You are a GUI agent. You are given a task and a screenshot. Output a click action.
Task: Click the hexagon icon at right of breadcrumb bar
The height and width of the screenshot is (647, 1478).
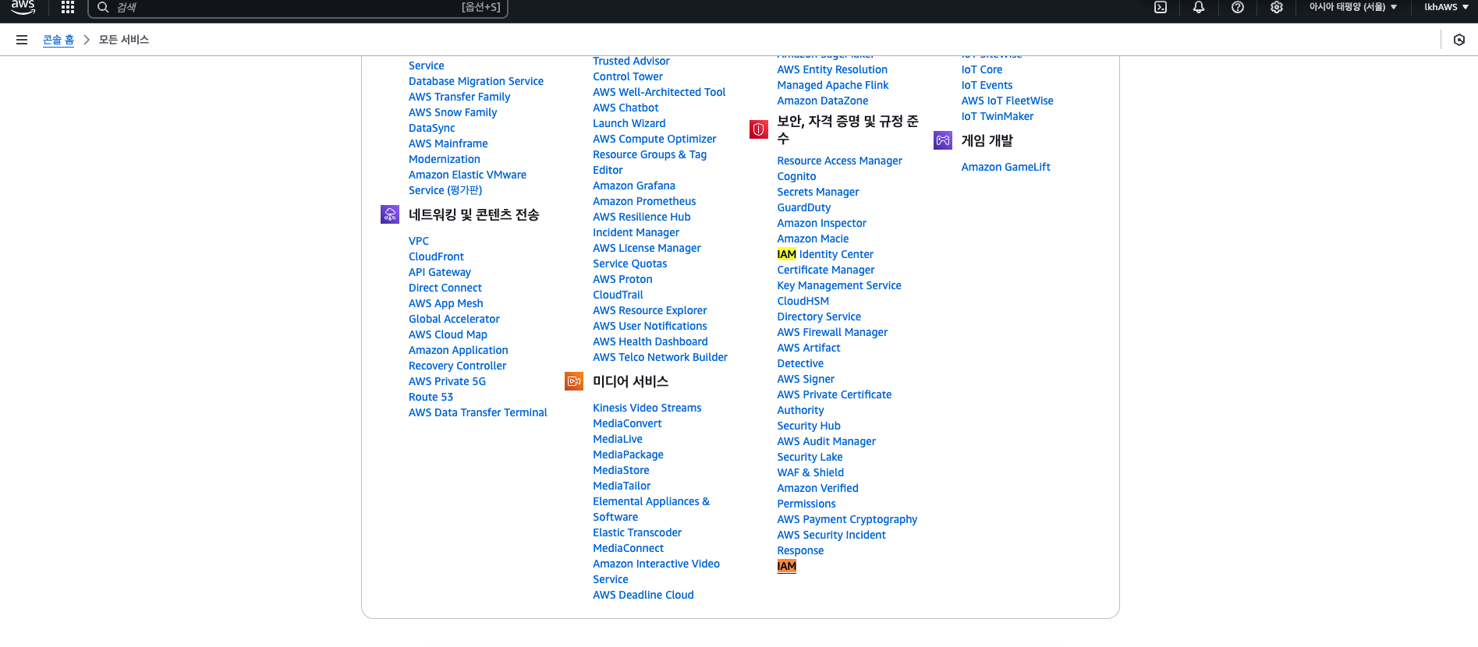tap(1459, 40)
